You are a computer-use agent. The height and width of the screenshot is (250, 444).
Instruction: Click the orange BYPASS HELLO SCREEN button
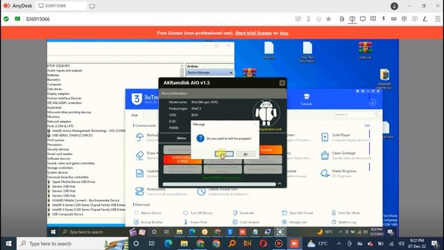click(182, 159)
